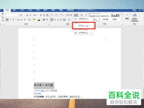
Task: Open the Asian Layout dropdown button
Action: click(x=76, y=15)
